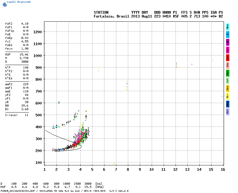Click day-of-year 223 in header
238x193 pixels.
pyautogui.click(x=157, y=16)
